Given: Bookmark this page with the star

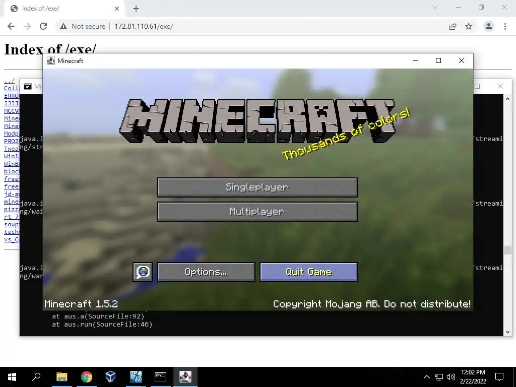Looking at the screenshot, I should coord(469,26).
